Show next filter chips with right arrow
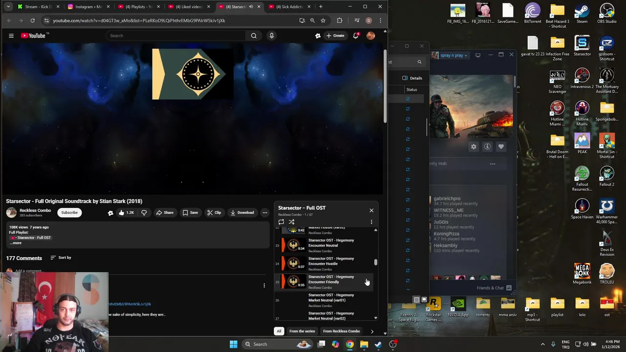The width and height of the screenshot is (626, 352). 372,331
